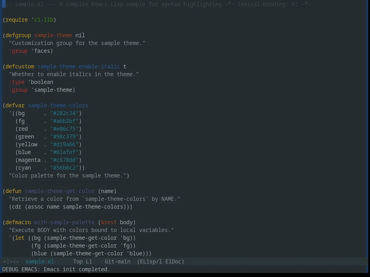Click the '&rest' keyword
This screenshot has width=370, height=277.
click(109, 222)
